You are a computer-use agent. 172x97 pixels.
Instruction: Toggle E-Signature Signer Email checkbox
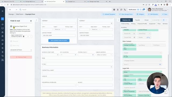11,26
